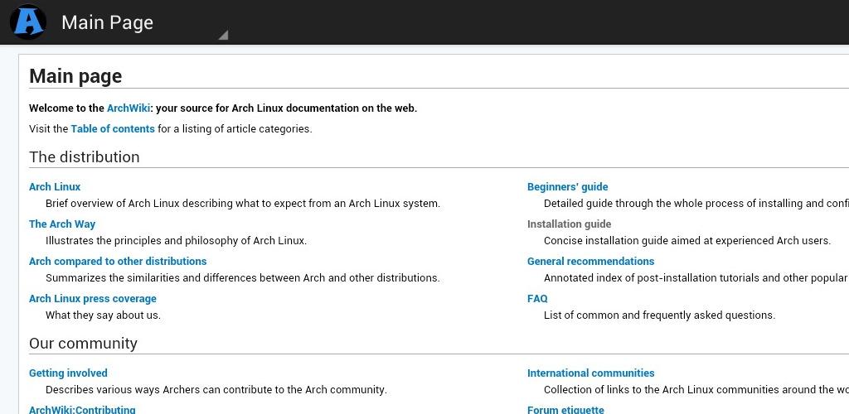The image size is (849, 414).
Task: Open the Forum etiquette link
Action: click(565, 409)
